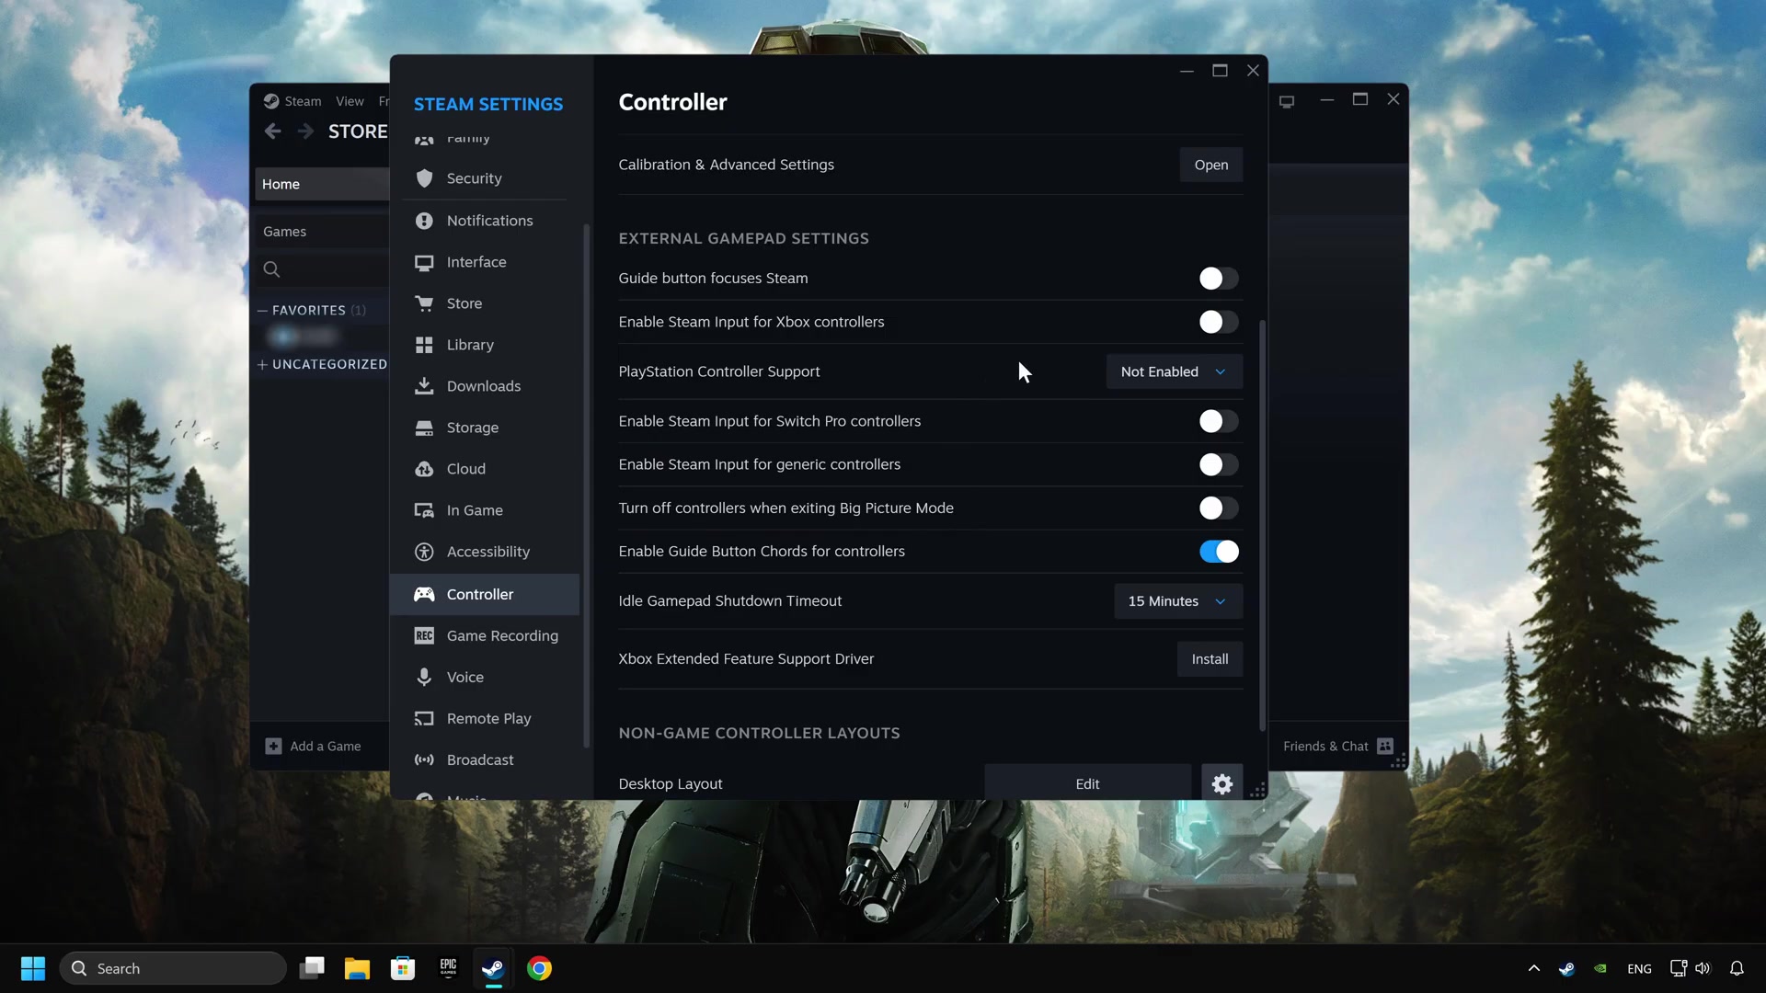Click the Interface monitor icon
This screenshot has height=993, width=1766.
[x=424, y=263]
